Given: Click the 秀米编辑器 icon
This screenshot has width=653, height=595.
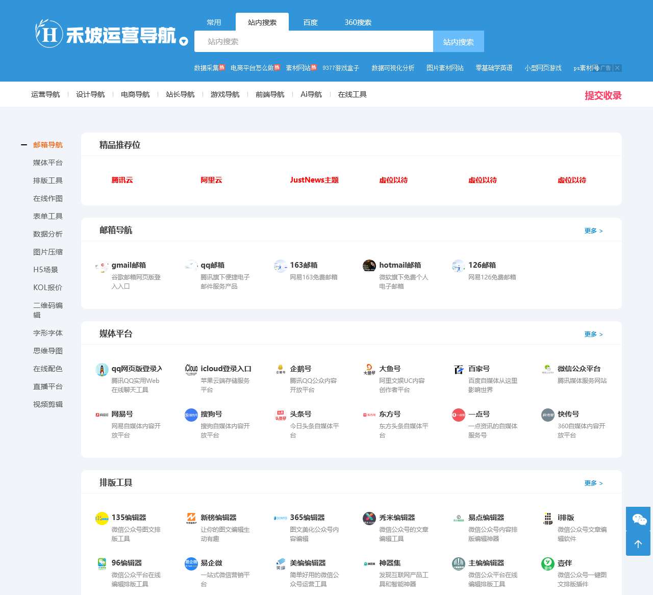Looking at the screenshot, I should pos(369,519).
